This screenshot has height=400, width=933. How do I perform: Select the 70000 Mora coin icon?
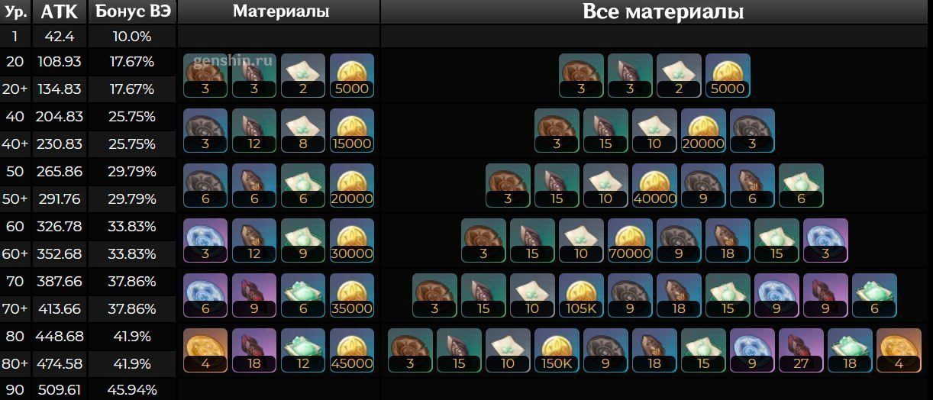point(630,240)
